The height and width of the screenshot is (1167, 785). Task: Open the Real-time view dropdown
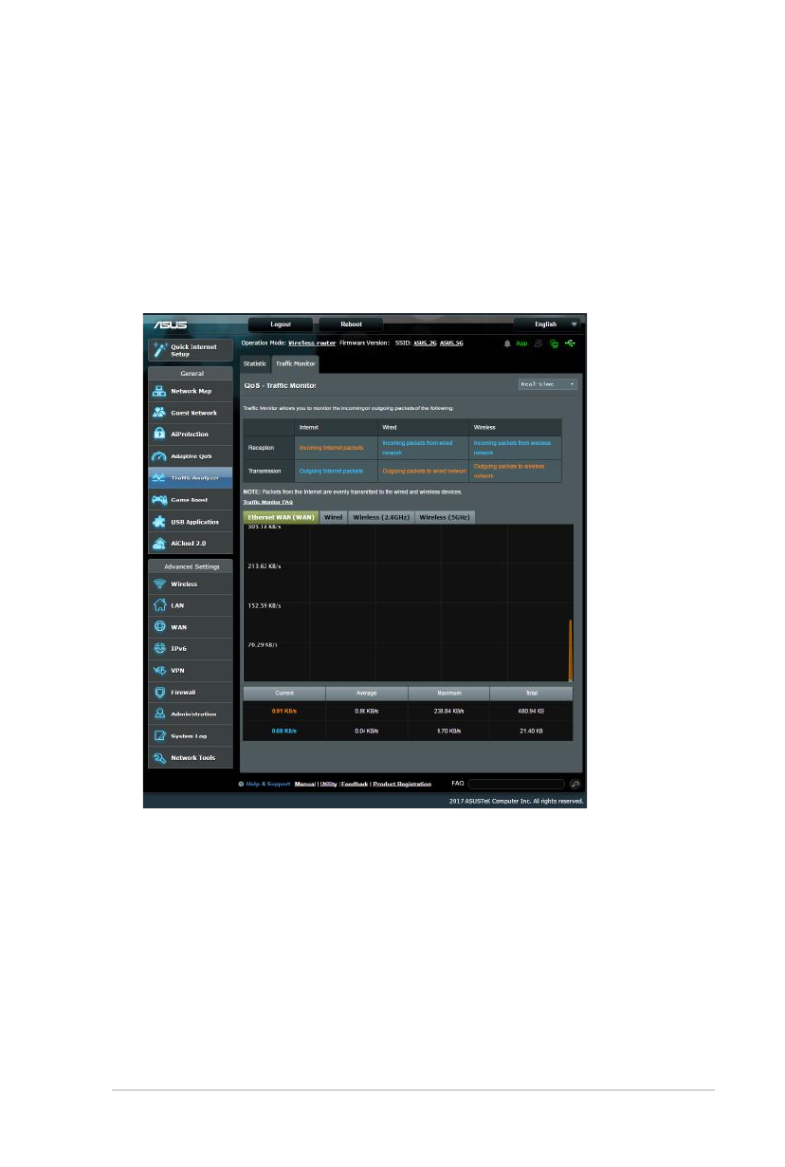(x=547, y=384)
